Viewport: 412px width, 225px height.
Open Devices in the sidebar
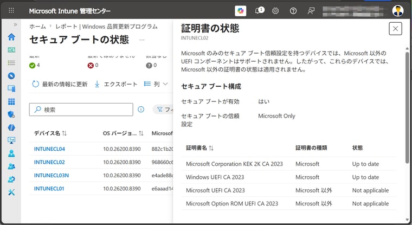click(x=11, y=88)
